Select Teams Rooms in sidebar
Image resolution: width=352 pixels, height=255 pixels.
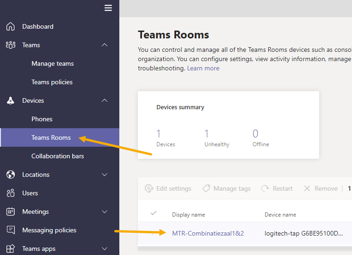coord(51,137)
